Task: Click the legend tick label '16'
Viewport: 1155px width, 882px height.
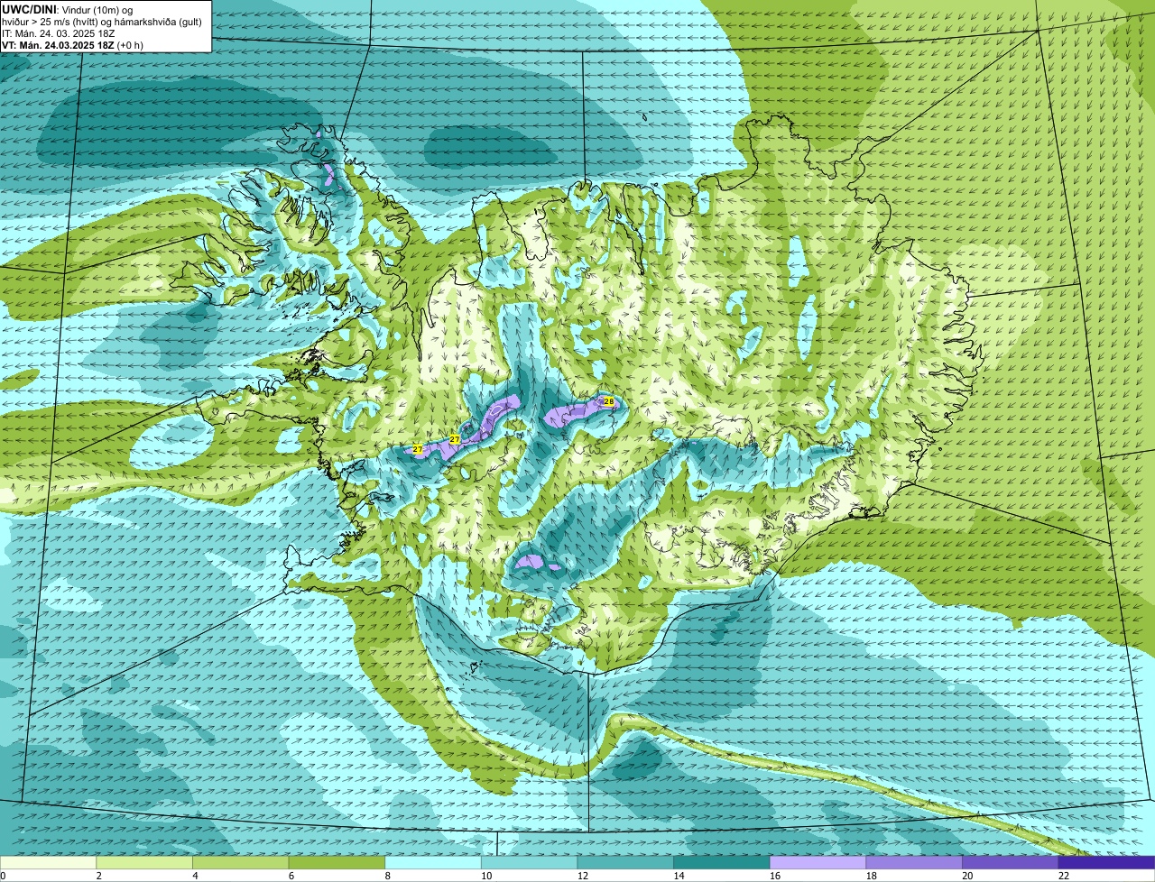Action: 775,876
